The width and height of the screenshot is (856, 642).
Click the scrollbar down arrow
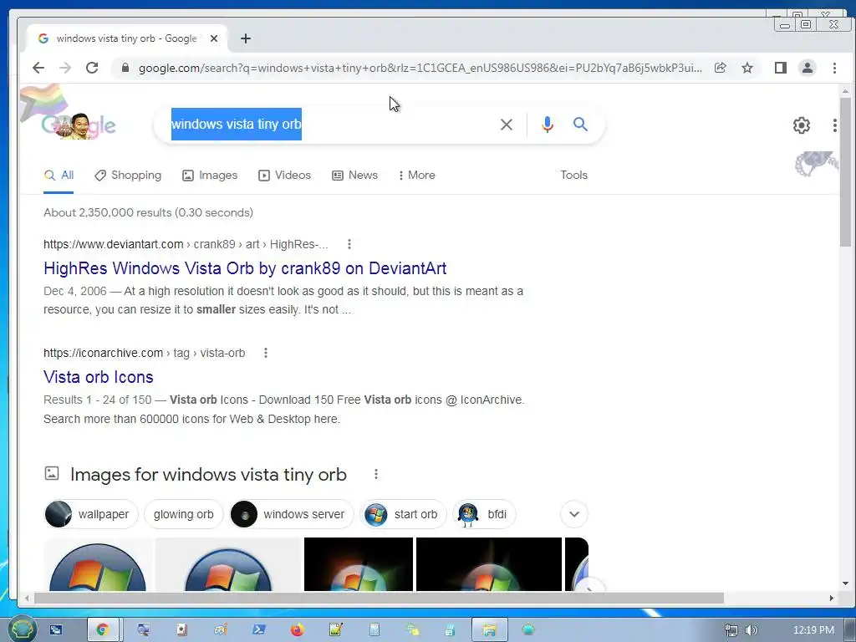click(x=845, y=583)
